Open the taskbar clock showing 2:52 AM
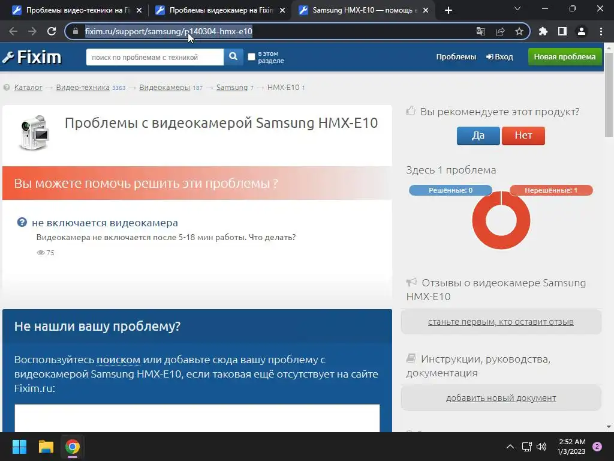The height and width of the screenshot is (461, 614). (x=571, y=447)
